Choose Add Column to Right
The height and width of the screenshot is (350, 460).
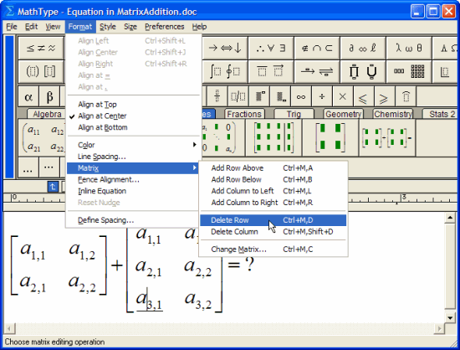[x=273, y=203]
